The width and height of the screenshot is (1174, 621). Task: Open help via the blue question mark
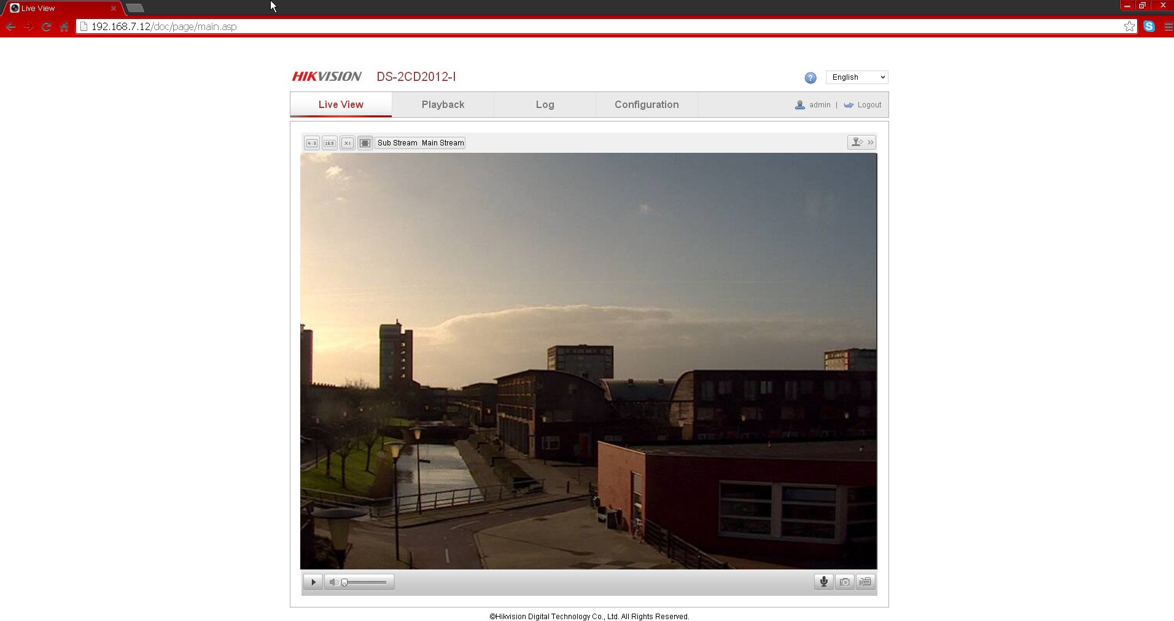tap(811, 78)
